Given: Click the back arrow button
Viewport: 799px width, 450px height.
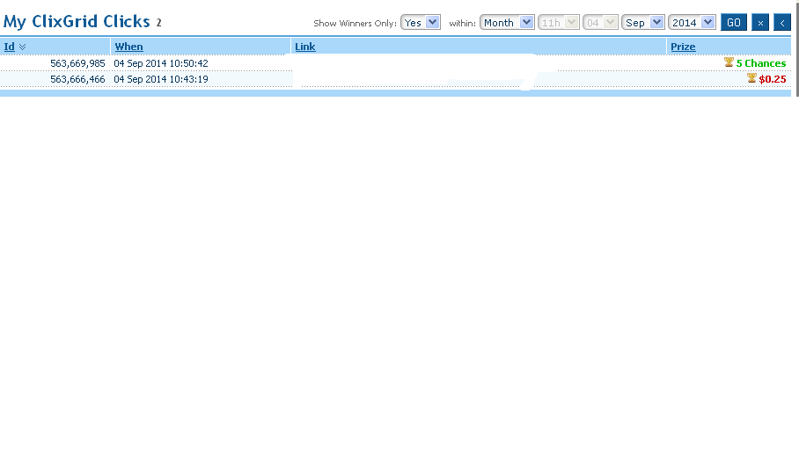Looking at the screenshot, I should (x=782, y=22).
